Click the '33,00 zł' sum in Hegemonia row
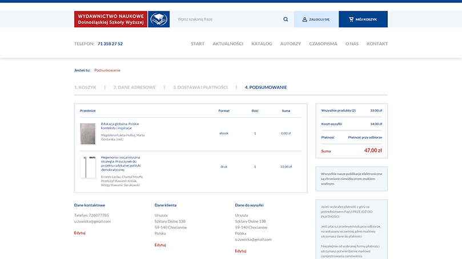This screenshot has width=462, height=259. [x=286, y=167]
